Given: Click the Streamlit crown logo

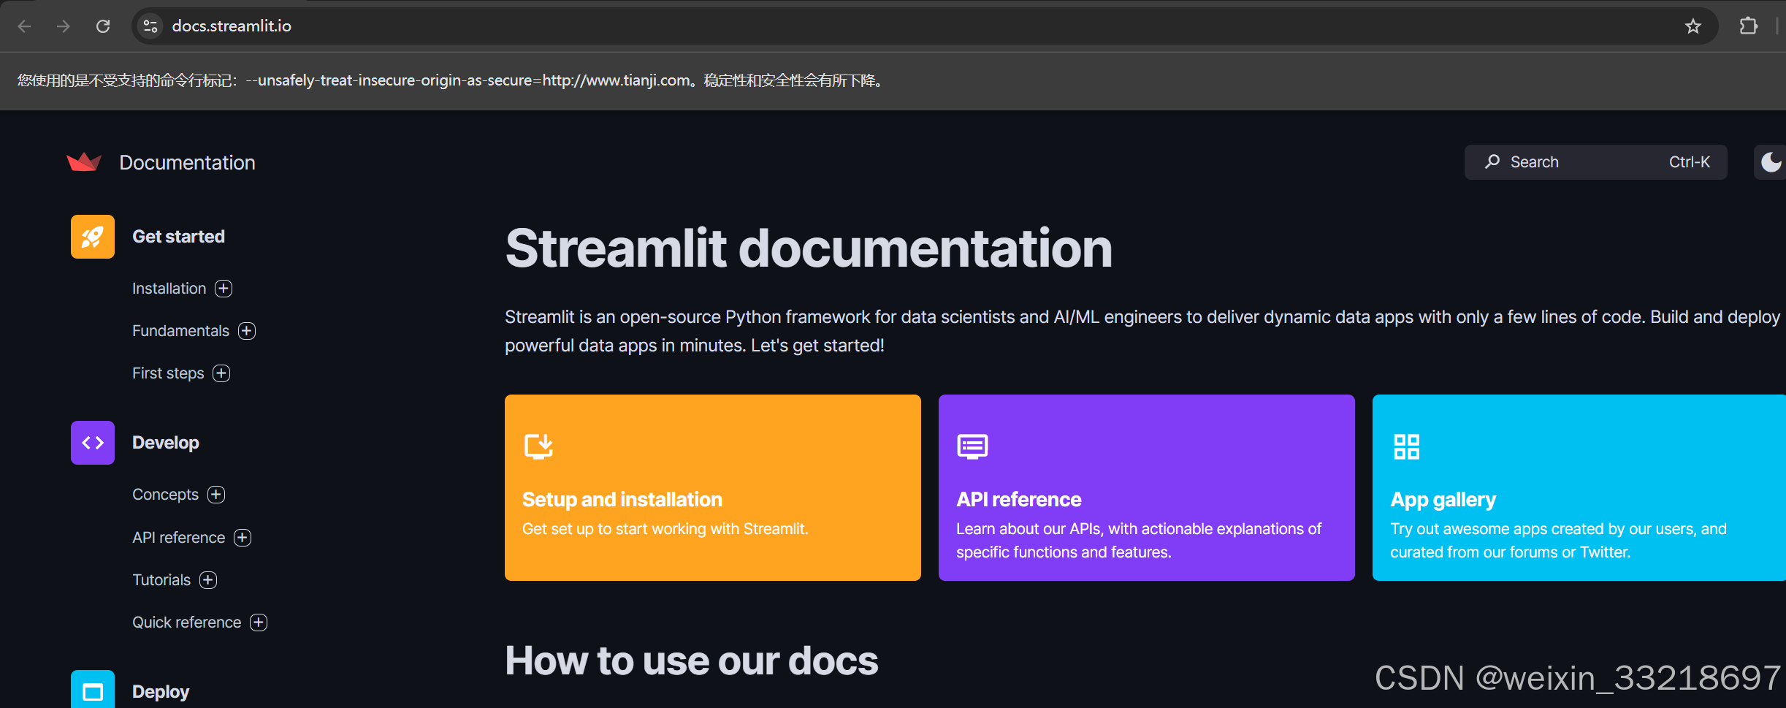Looking at the screenshot, I should point(84,161).
